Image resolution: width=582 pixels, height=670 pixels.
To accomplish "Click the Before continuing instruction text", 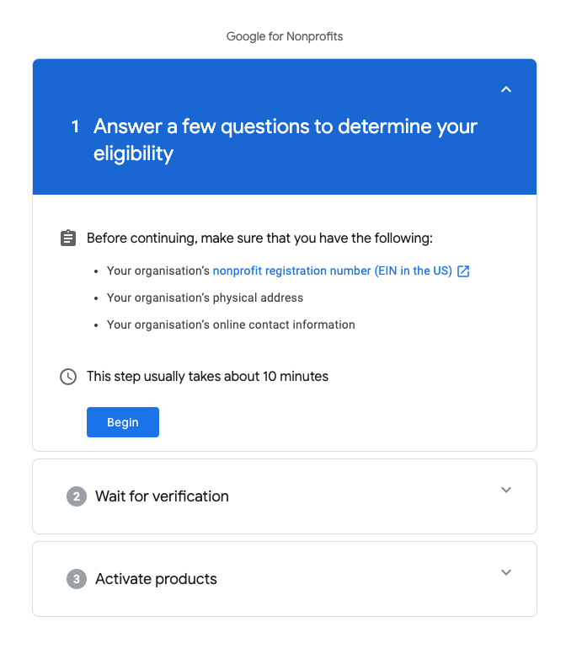I will [x=259, y=239].
